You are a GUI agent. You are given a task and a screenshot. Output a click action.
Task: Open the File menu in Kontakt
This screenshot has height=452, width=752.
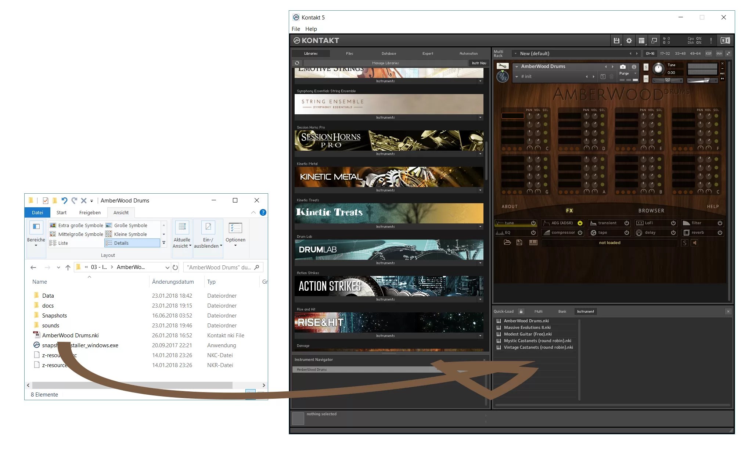296,29
